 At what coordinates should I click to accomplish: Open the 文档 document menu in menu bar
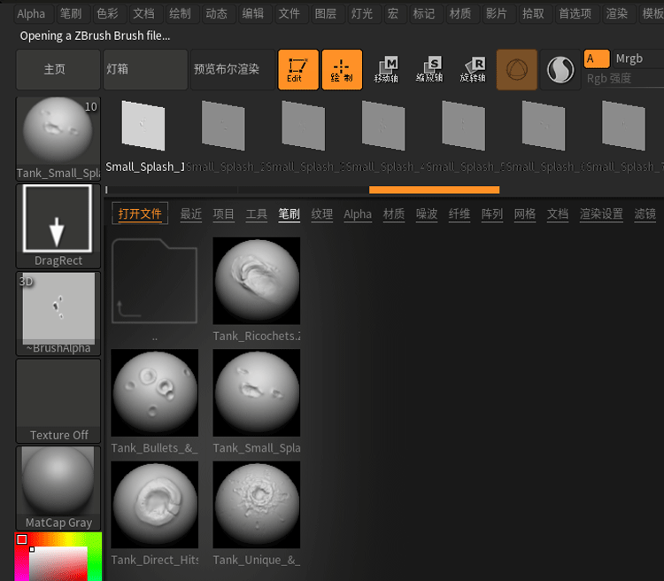(144, 14)
